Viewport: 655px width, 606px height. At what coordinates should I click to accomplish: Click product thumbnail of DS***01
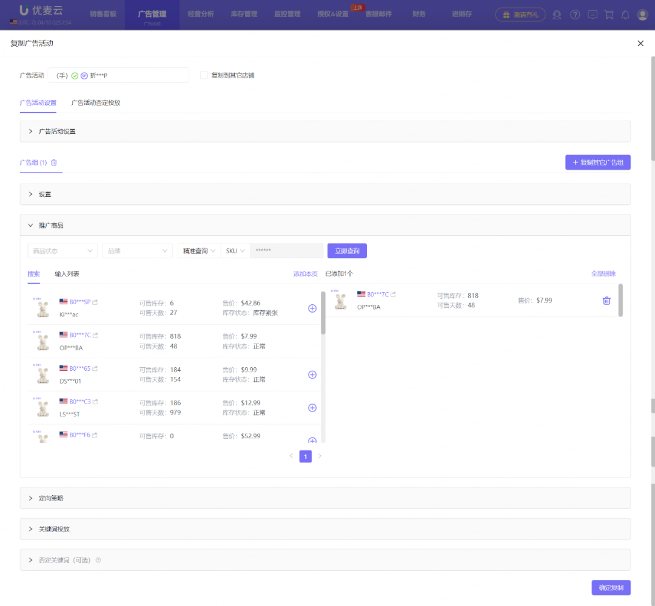tap(42, 375)
